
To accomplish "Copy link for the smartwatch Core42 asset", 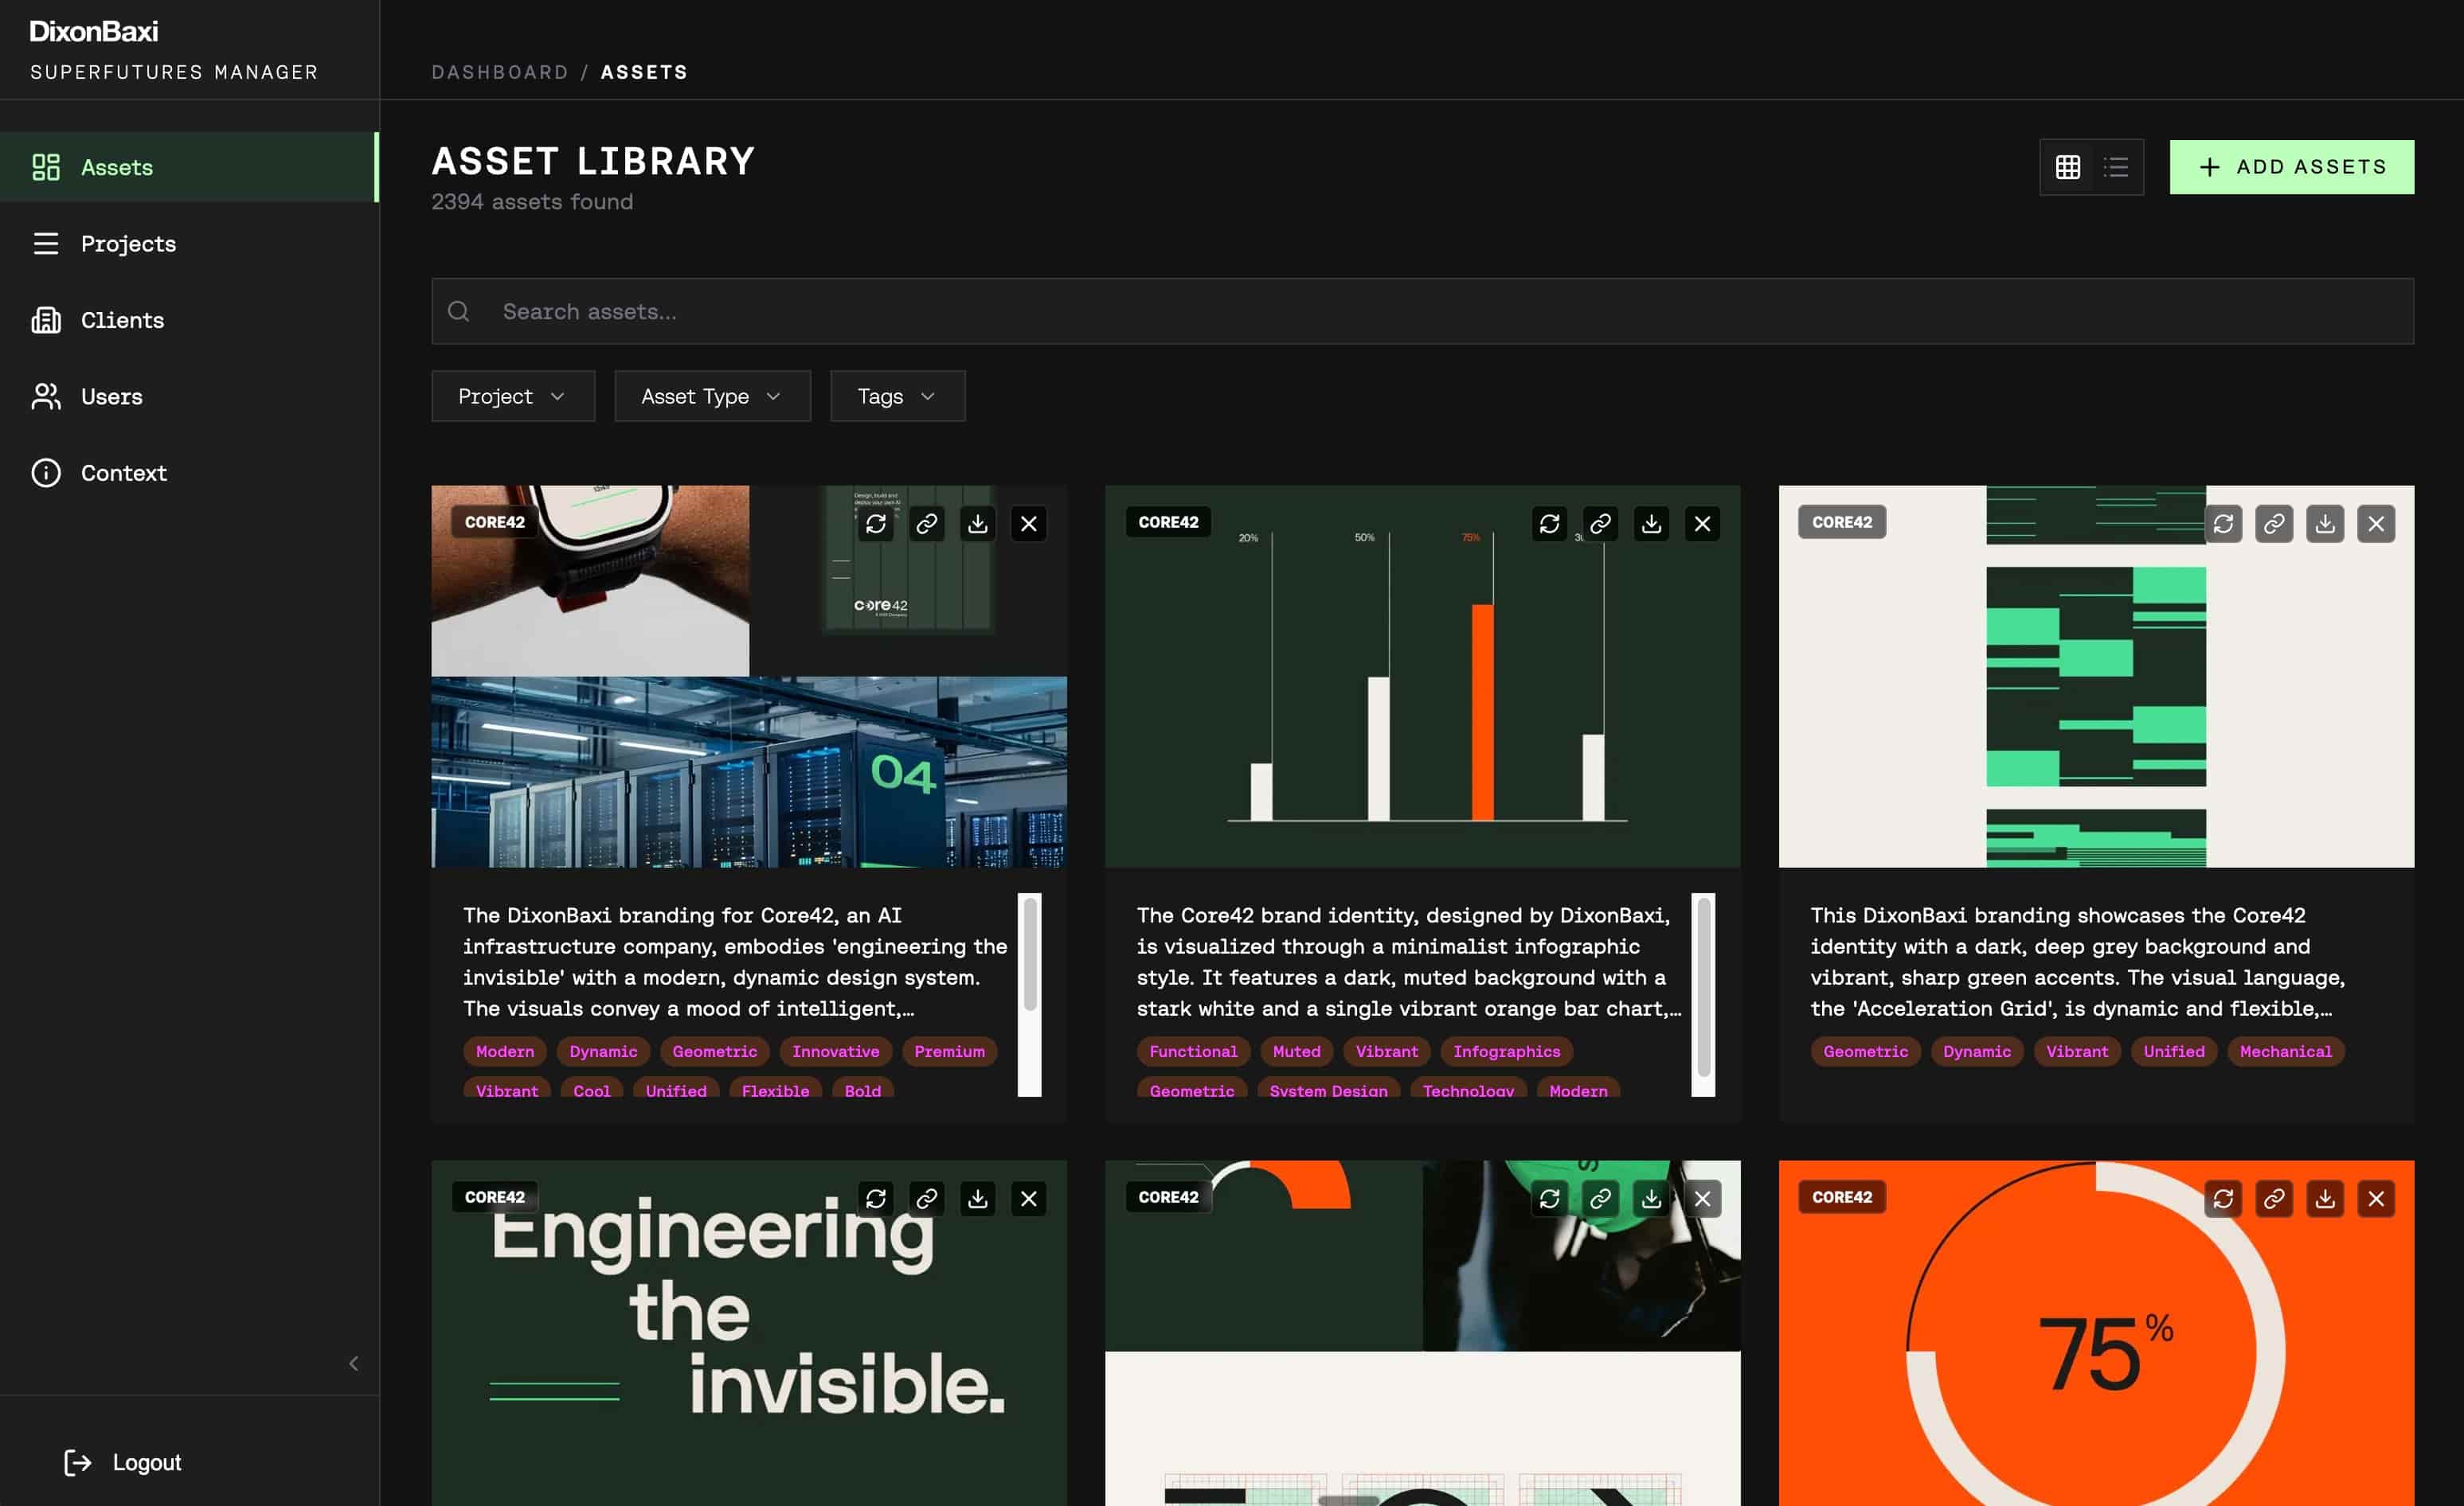I will (x=927, y=524).
